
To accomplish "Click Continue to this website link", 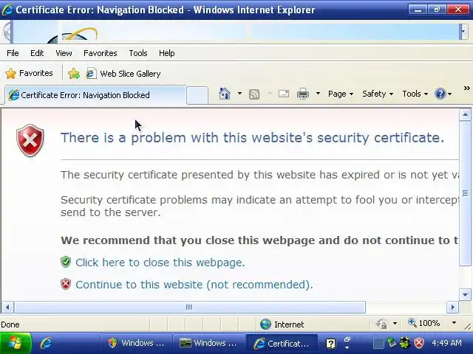I will (194, 285).
